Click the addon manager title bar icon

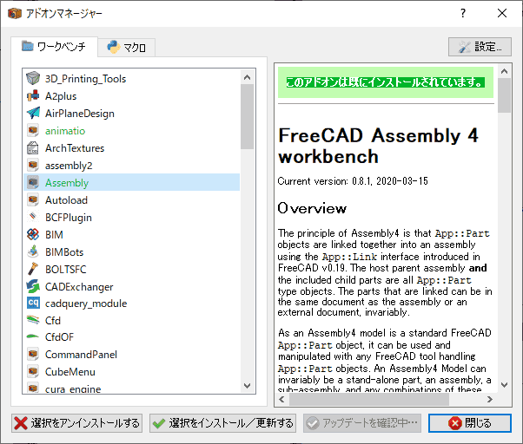(15, 13)
